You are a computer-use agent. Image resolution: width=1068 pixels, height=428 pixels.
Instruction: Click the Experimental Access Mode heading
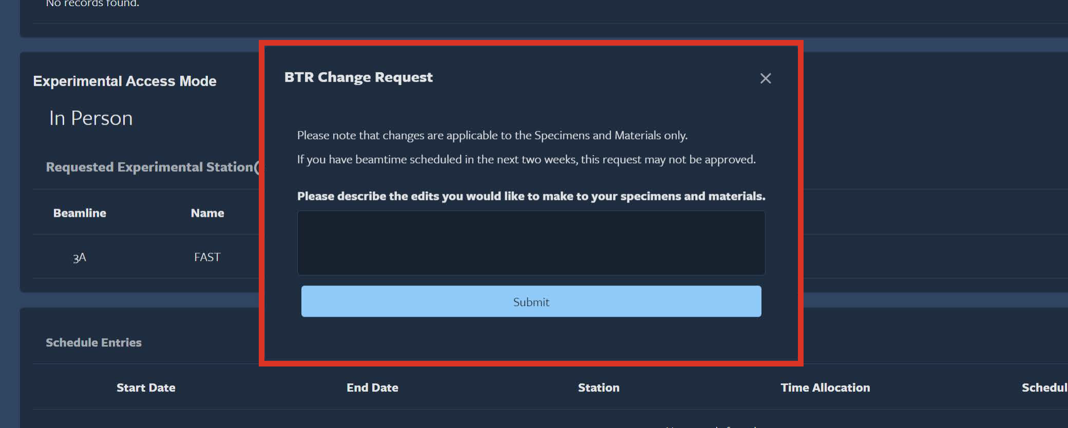(125, 80)
